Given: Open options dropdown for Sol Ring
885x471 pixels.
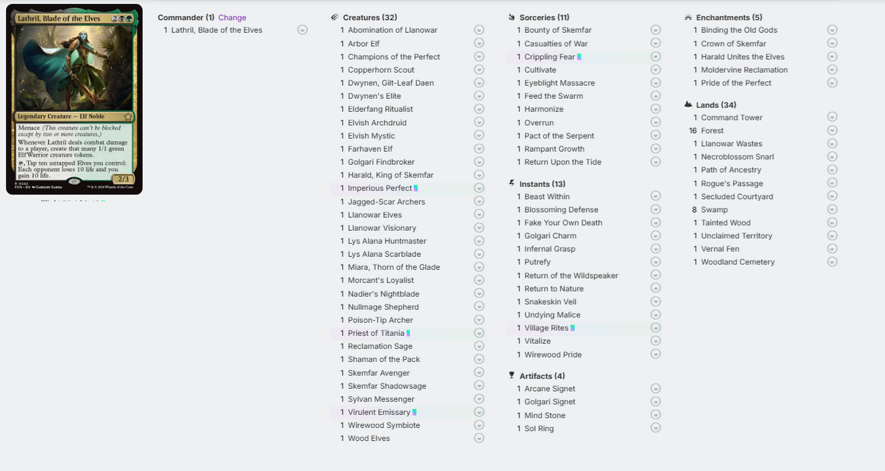Looking at the screenshot, I should pos(656,428).
